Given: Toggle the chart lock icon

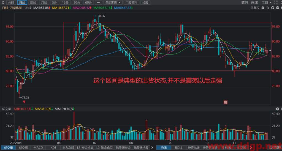Looking at the screenshot, I should (263, 8).
